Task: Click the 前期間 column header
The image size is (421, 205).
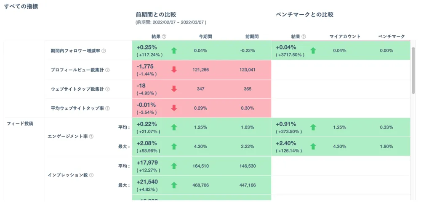Action: [252, 37]
